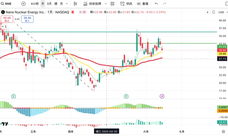The width and height of the screenshot is (228, 136).
Task: Toggle the market status pill indicator
Action: (x=83, y=12)
